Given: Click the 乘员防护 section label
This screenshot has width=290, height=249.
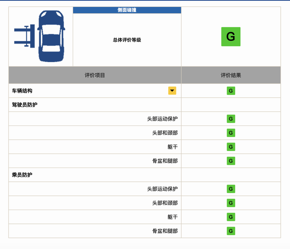Looking at the screenshot, I should pyautogui.click(x=22, y=175).
